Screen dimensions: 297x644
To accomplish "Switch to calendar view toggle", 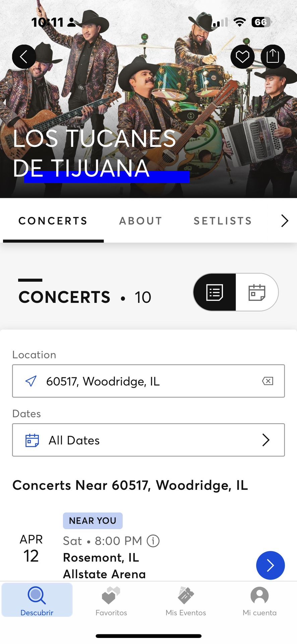I will pyautogui.click(x=257, y=292).
